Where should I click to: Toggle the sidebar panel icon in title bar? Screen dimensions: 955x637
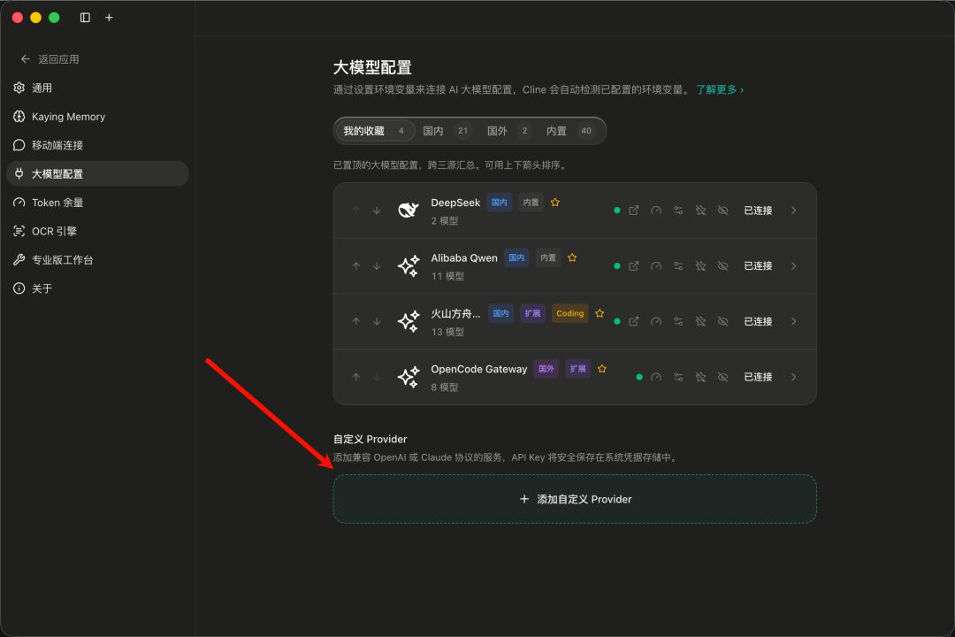pos(85,18)
